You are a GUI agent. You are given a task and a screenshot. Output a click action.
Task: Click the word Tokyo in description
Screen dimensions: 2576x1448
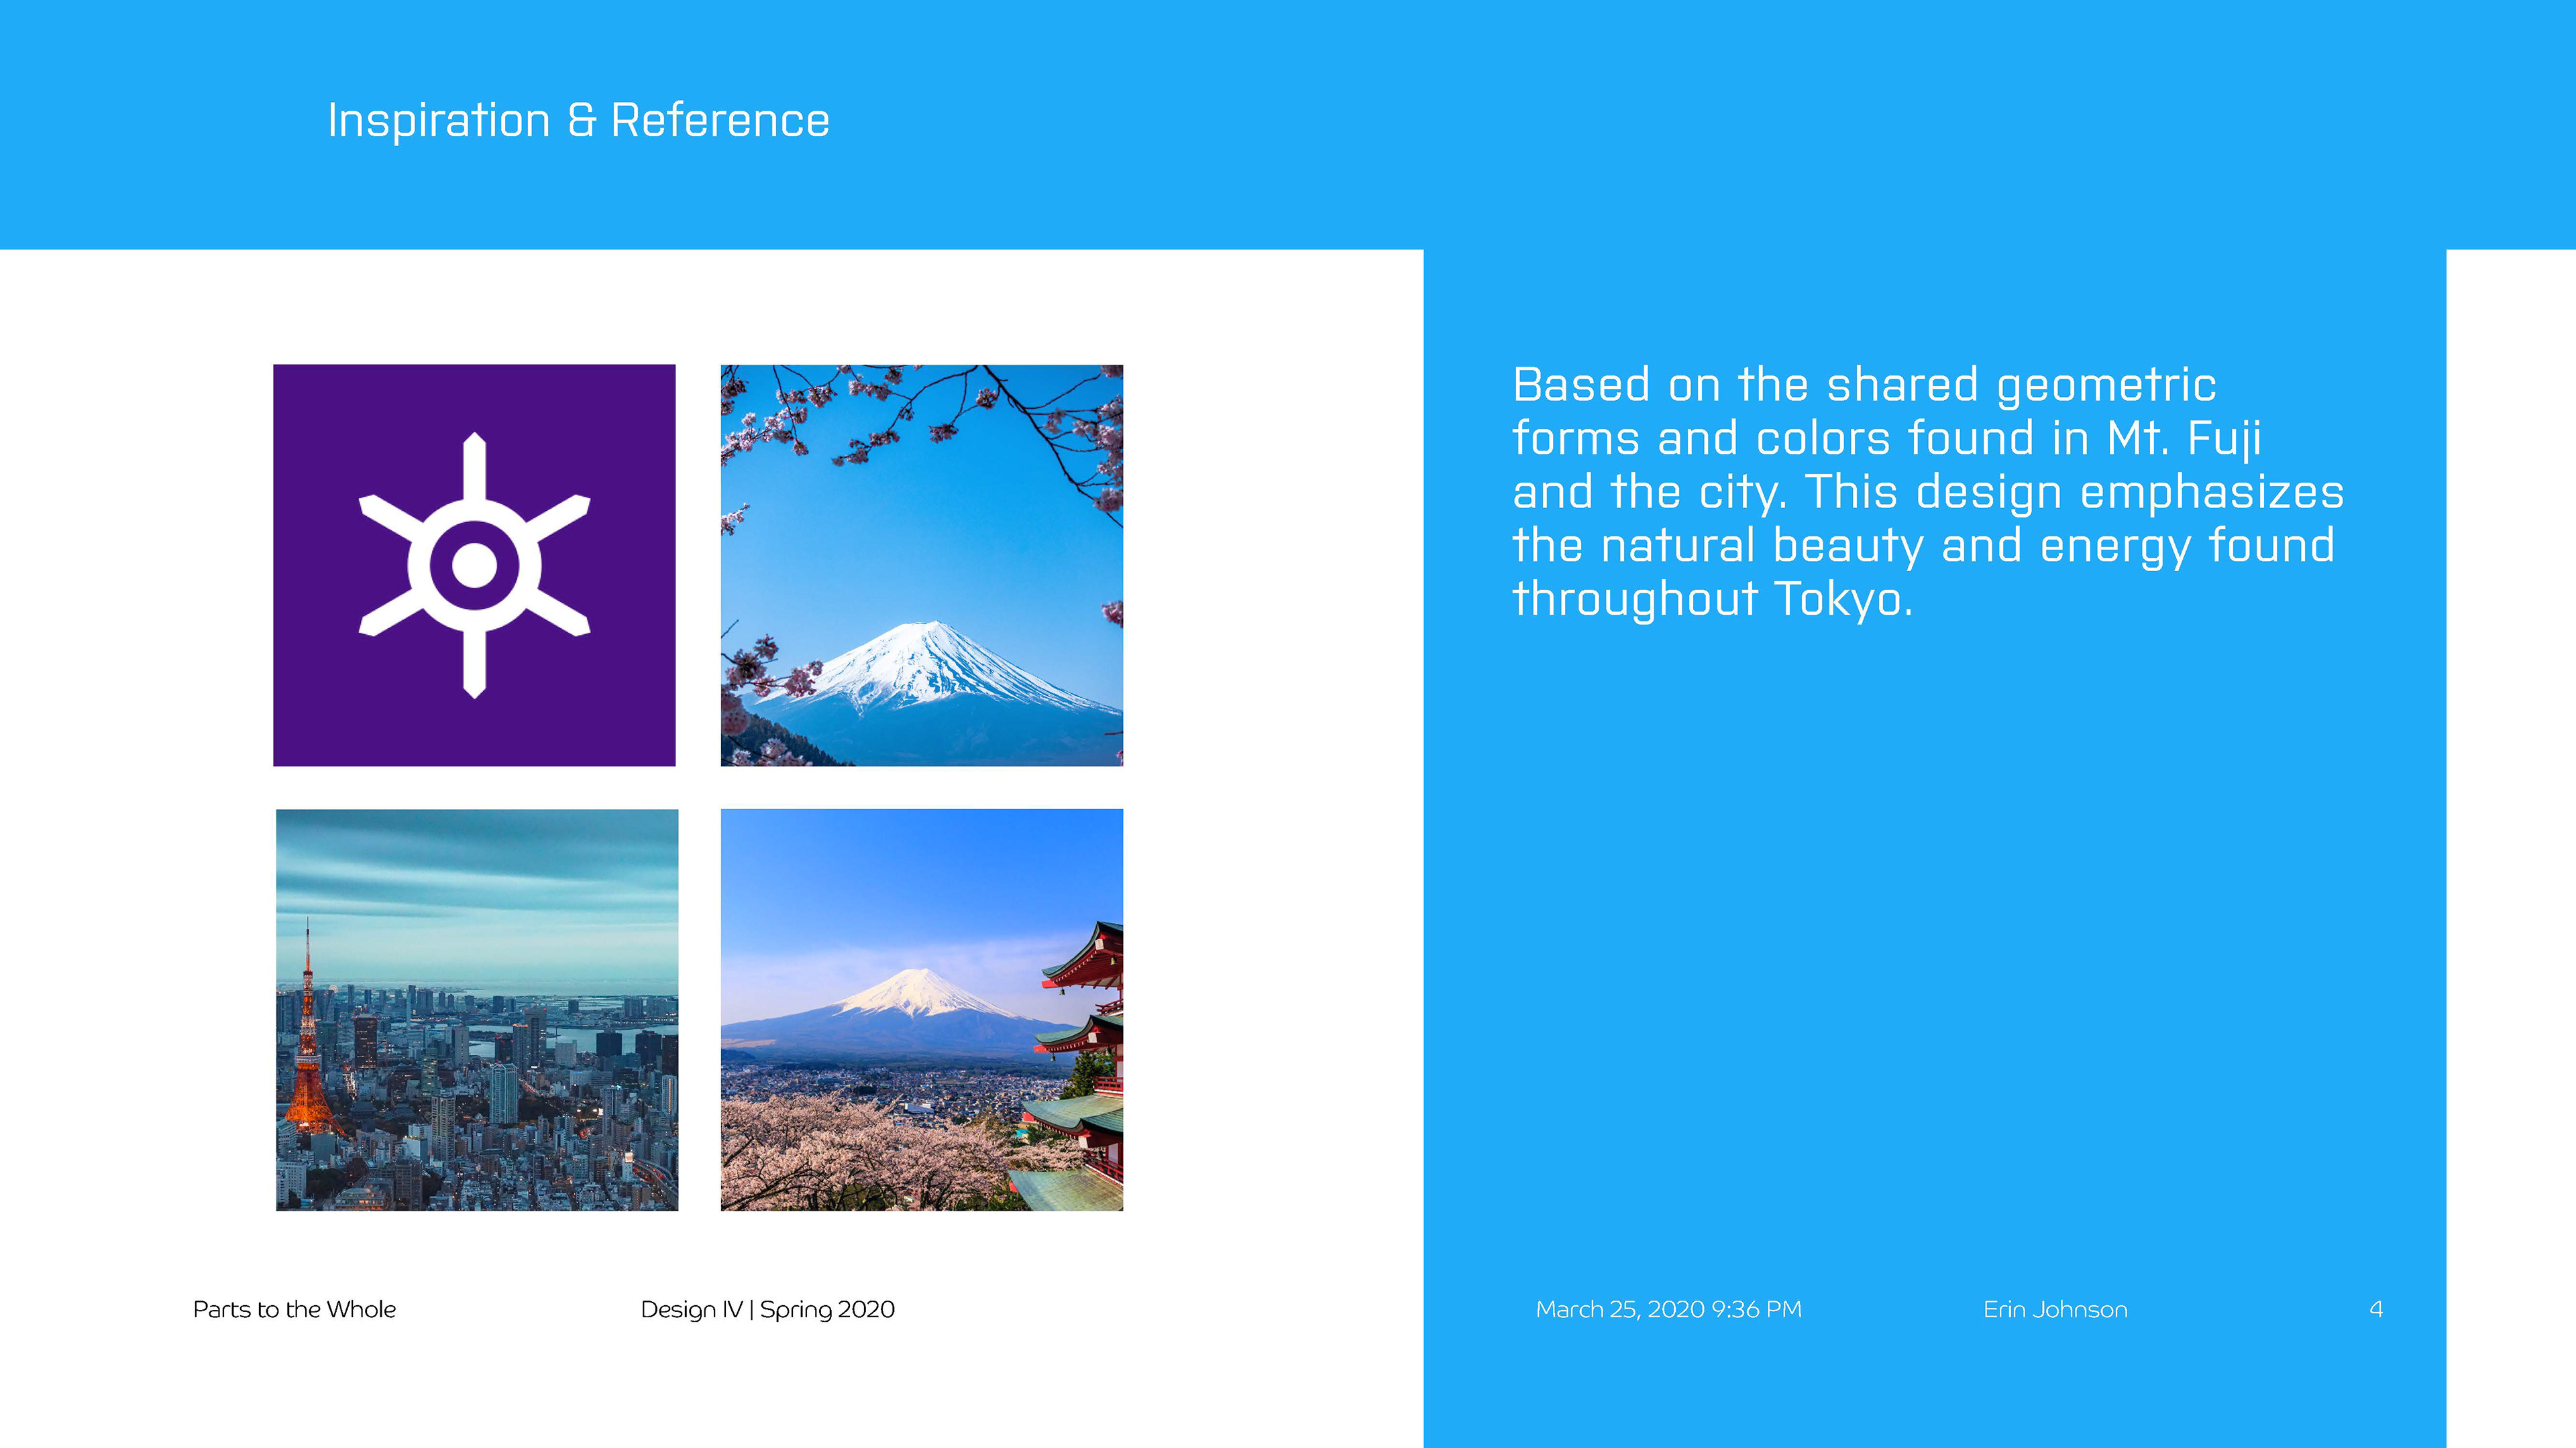tap(1838, 599)
